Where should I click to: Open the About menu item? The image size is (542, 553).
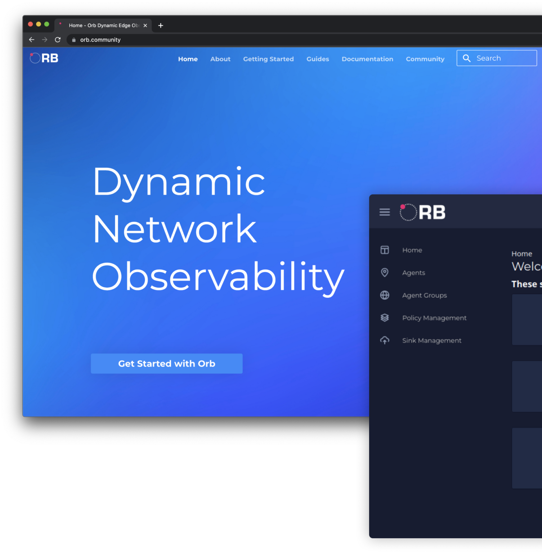point(220,59)
